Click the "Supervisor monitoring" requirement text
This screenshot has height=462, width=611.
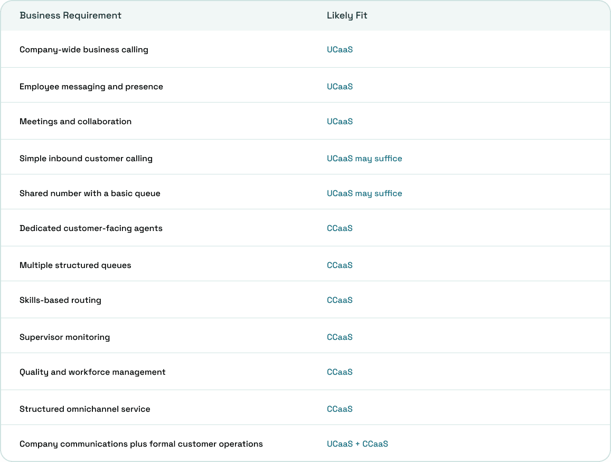64,337
